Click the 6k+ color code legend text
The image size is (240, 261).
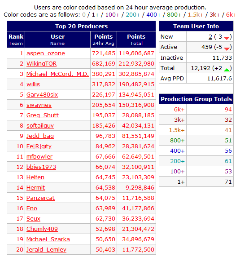tap(231, 15)
